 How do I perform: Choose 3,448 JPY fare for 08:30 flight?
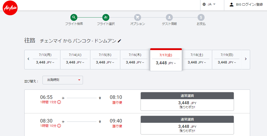click(x=187, y=125)
